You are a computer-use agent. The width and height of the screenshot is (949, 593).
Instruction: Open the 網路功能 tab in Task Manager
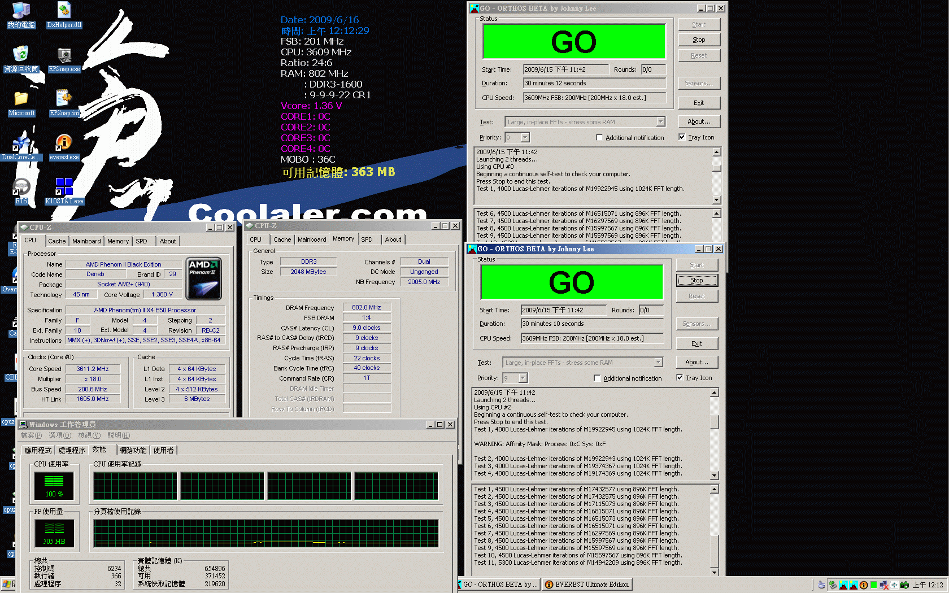[x=133, y=450]
